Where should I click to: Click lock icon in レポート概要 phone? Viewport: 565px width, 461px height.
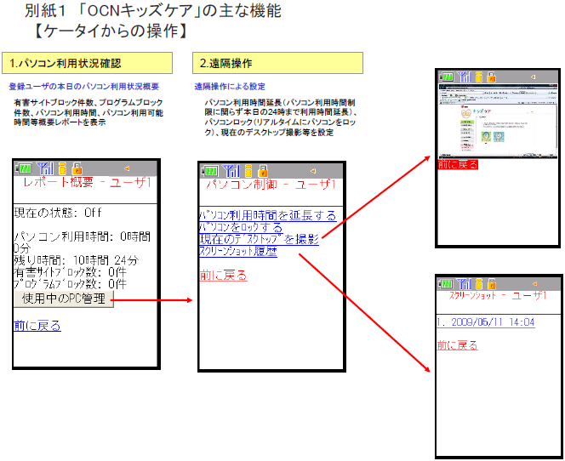pos(77,168)
